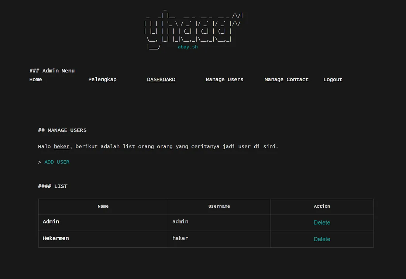Image resolution: width=406 pixels, height=279 pixels.
Task: Click the Name column header
Action: (x=103, y=206)
